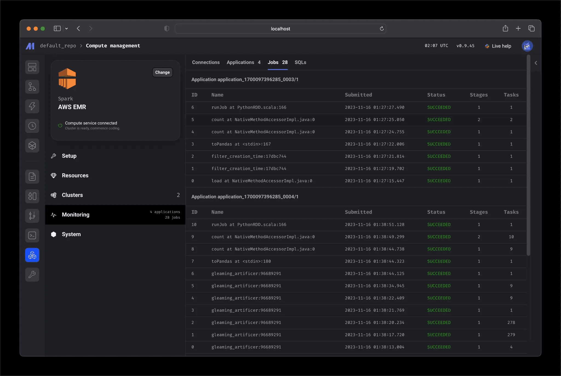561x376 pixels.
Task: Open the shapes templates icon in sidebar
Action: click(32, 196)
